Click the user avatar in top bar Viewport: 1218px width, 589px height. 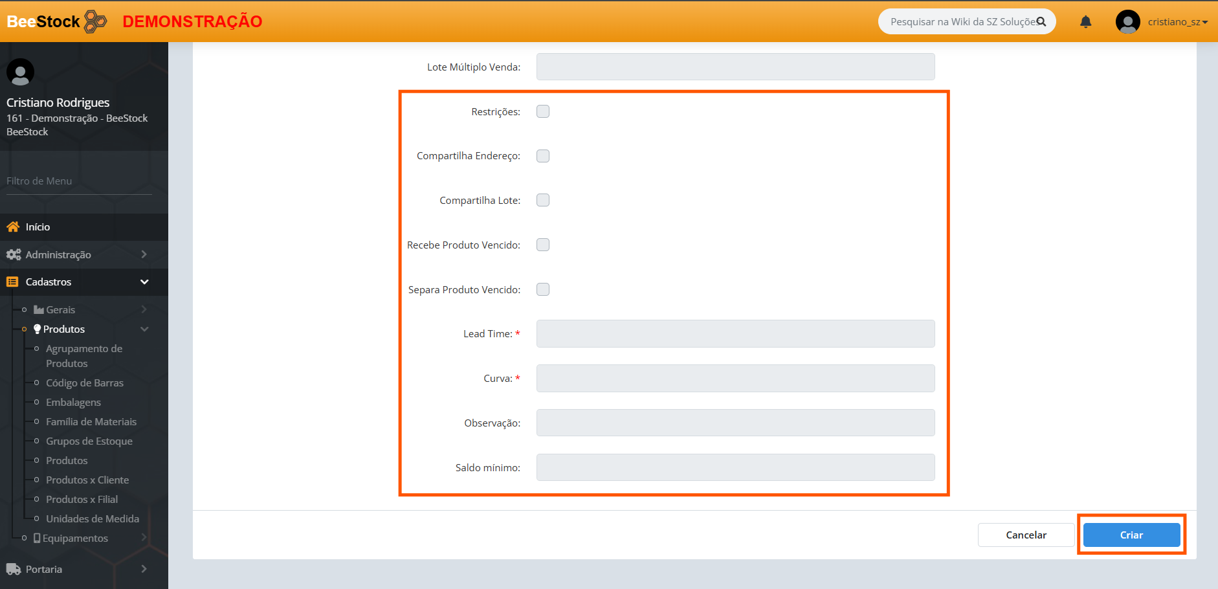point(1127,22)
